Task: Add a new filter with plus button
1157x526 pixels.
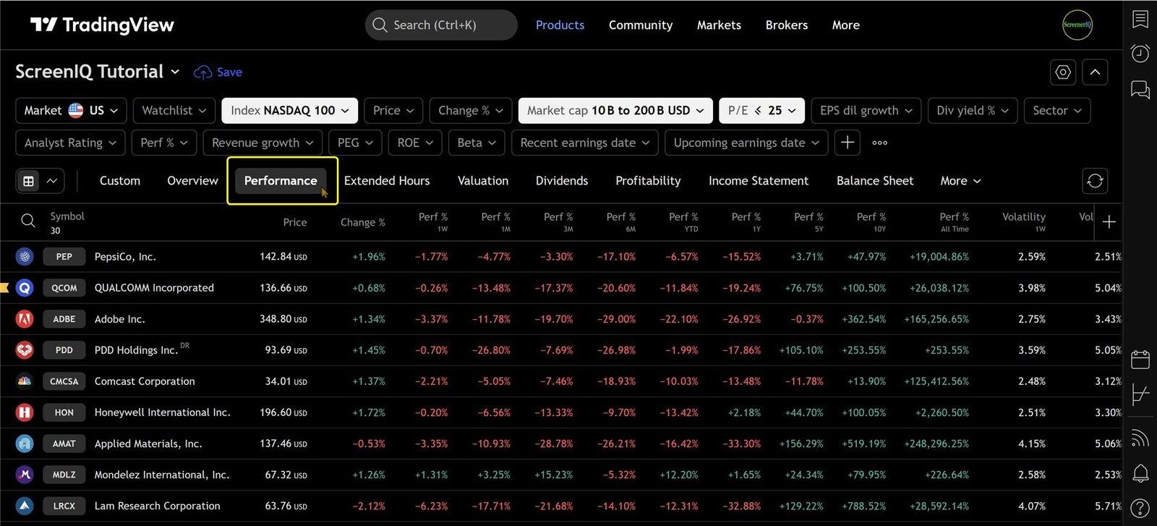Action: pyautogui.click(x=848, y=143)
